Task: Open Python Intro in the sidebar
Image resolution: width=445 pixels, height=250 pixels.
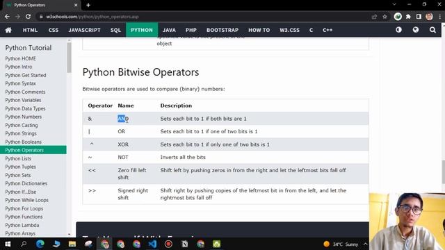Action: (19, 67)
